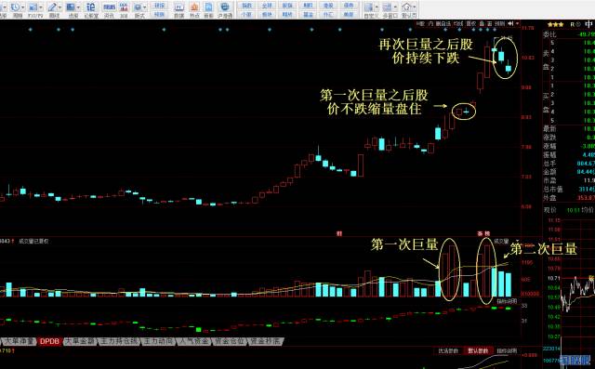The image size is (595, 369).
Task: Toggle 均线 moving averages in chart header
Action: (458, 23)
